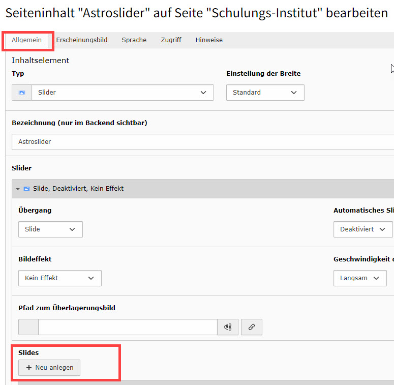Switch to the Erscheinungsbild tab
The image size is (394, 385).
(81, 40)
